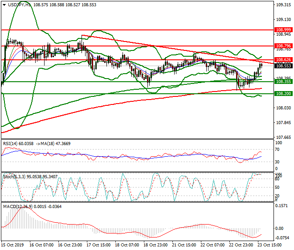The height and width of the screenshot is (250, 294).
Task: Click the 107.845 price axis value
Action: click(x=283, y=123)
